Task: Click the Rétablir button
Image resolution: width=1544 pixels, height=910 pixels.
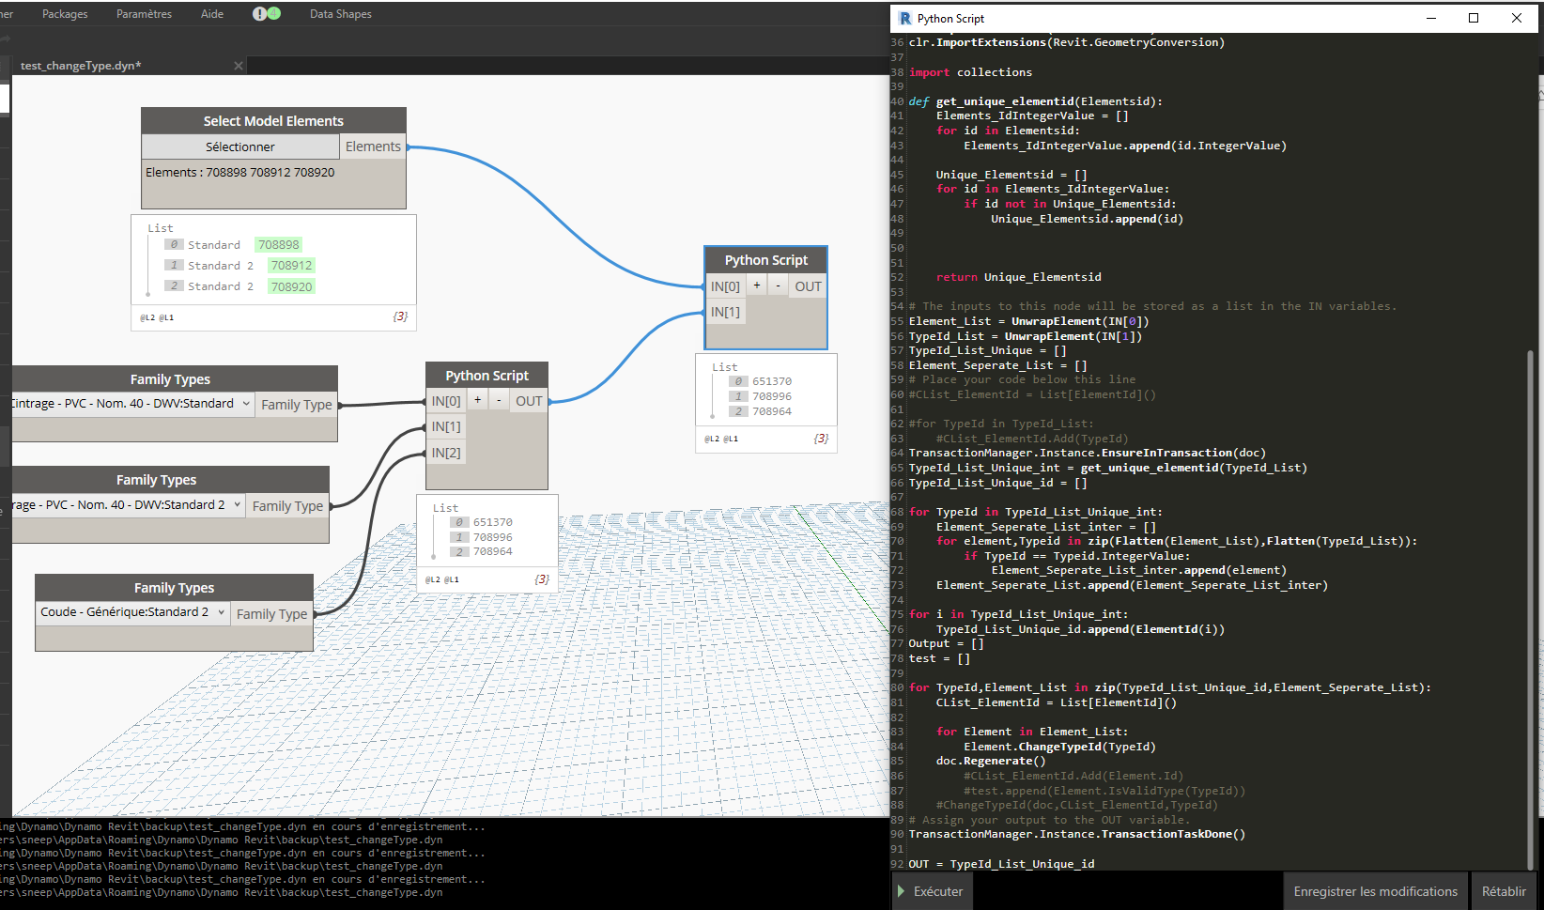Action: click(x=1504, y=891)
